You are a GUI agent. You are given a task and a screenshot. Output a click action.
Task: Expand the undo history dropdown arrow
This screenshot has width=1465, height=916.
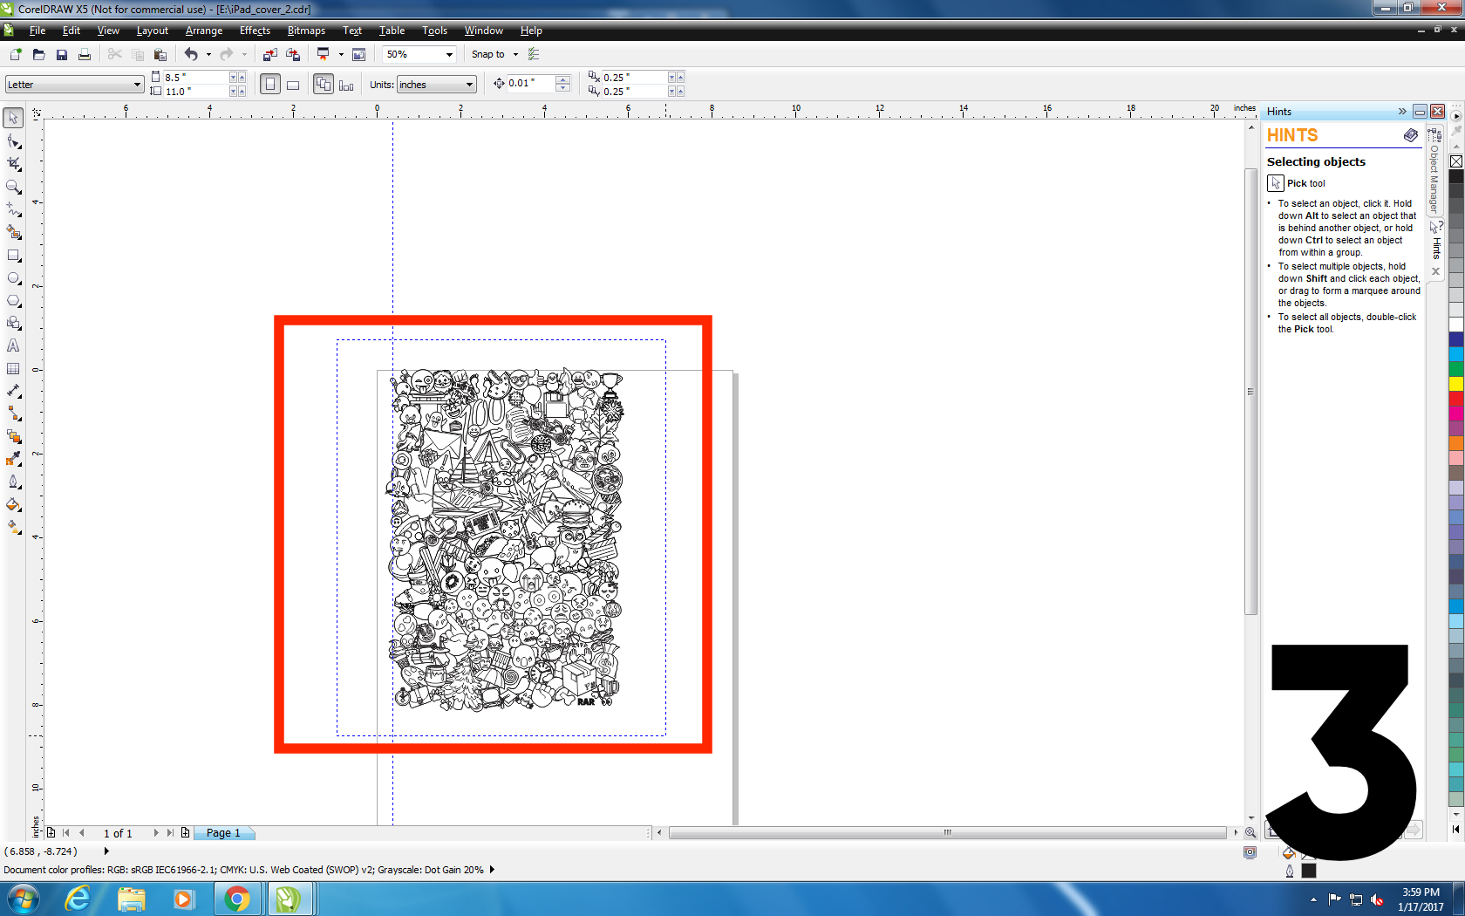[x=208, y=54]
